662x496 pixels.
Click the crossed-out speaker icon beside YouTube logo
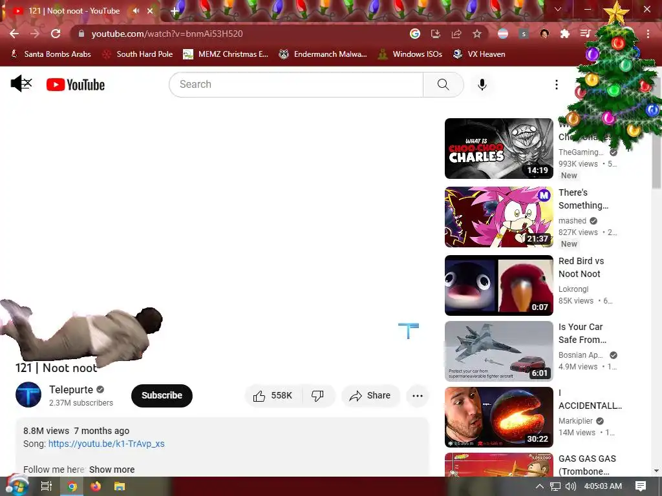click(x=21, y=83)
